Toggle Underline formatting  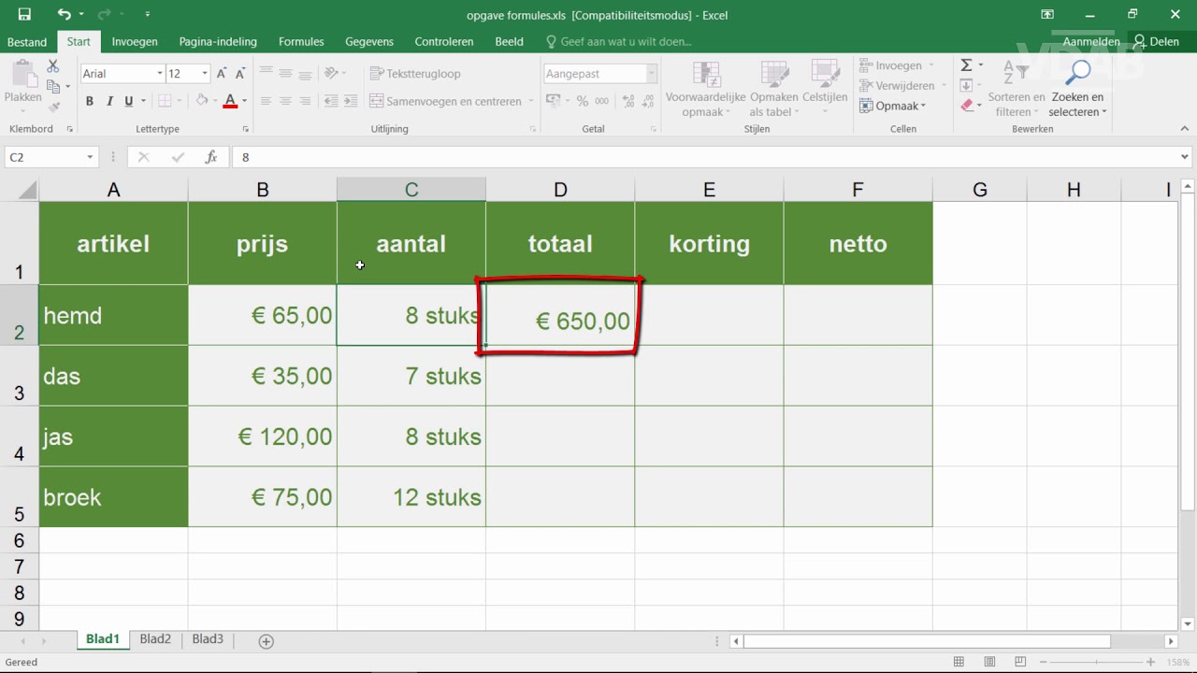pos(129,101)
